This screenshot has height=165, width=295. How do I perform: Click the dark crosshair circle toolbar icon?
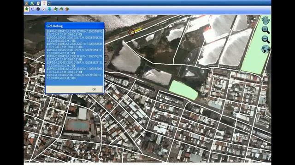(38, 9)
